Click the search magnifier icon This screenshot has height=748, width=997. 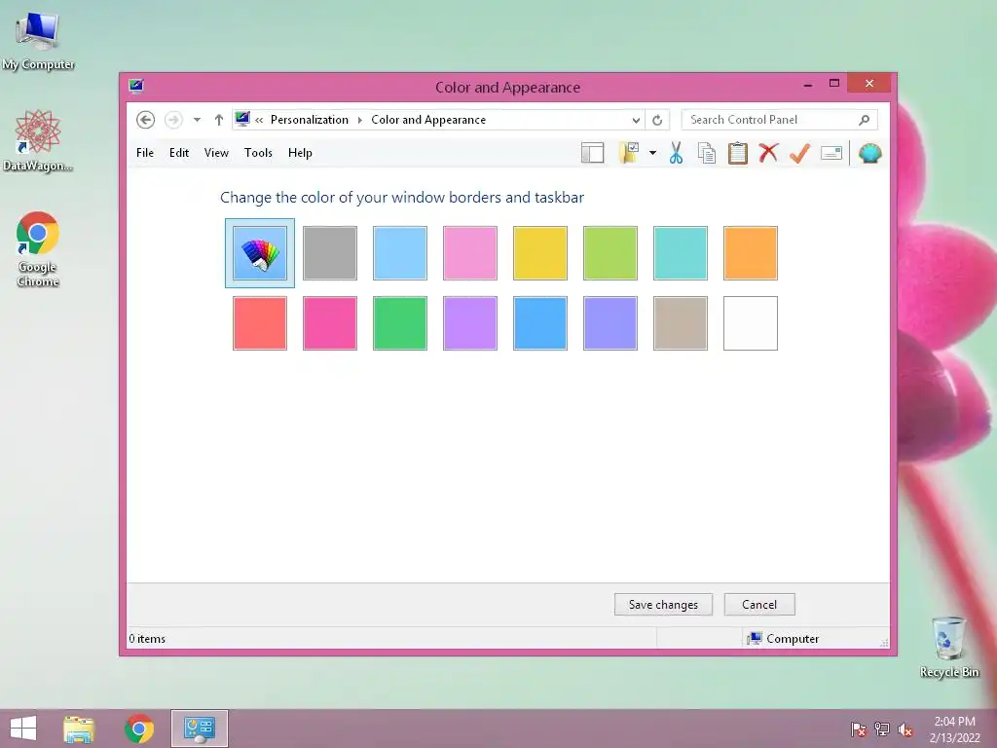pos(865,120)
